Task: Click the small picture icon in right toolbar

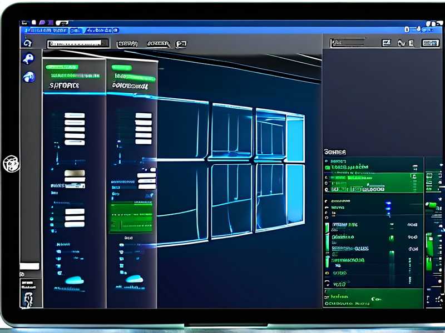Action: (386, 43)
